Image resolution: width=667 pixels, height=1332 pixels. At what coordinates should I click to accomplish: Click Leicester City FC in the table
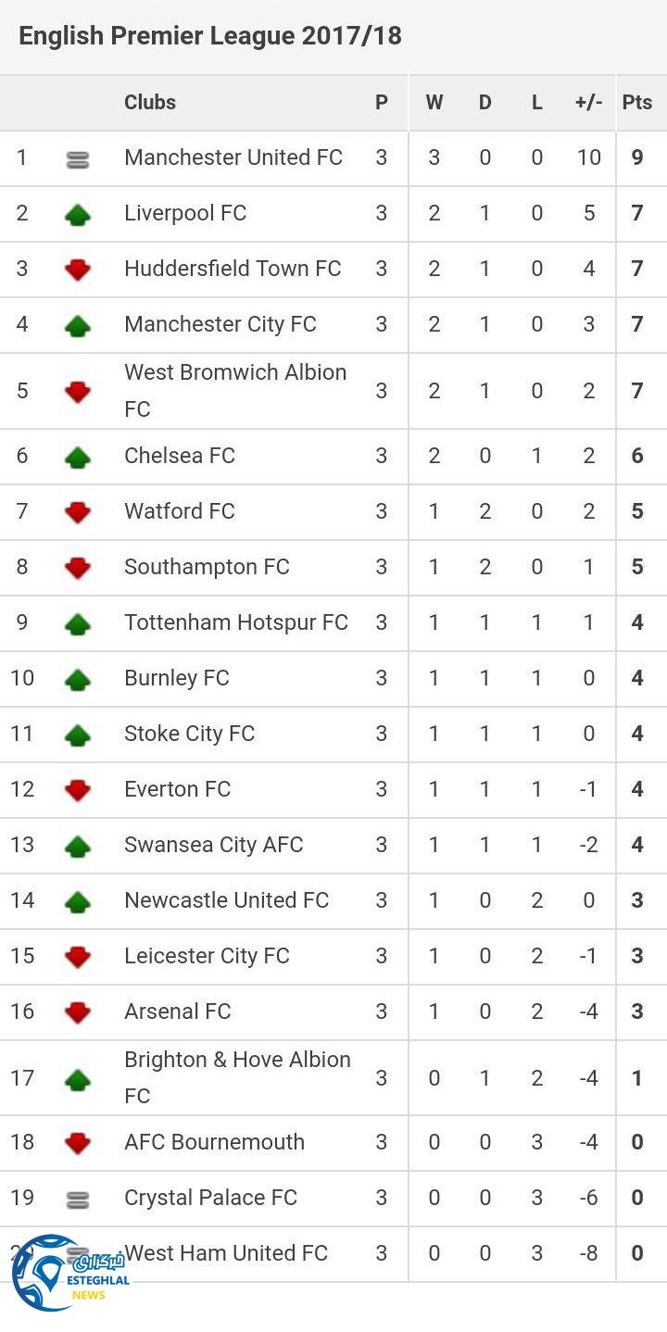[207, 956]
